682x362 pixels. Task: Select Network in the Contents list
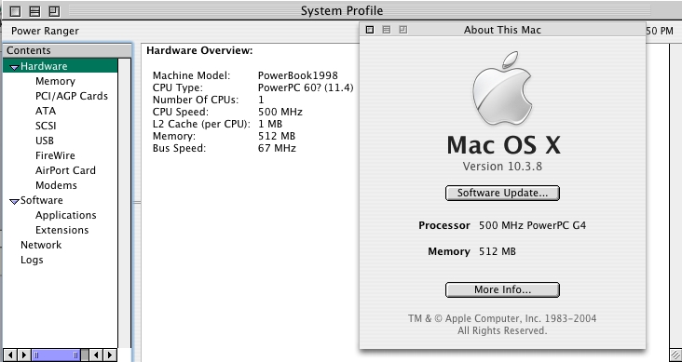(41, 245)
